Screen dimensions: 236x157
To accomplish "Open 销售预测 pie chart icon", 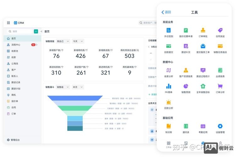I will [186, 86].
